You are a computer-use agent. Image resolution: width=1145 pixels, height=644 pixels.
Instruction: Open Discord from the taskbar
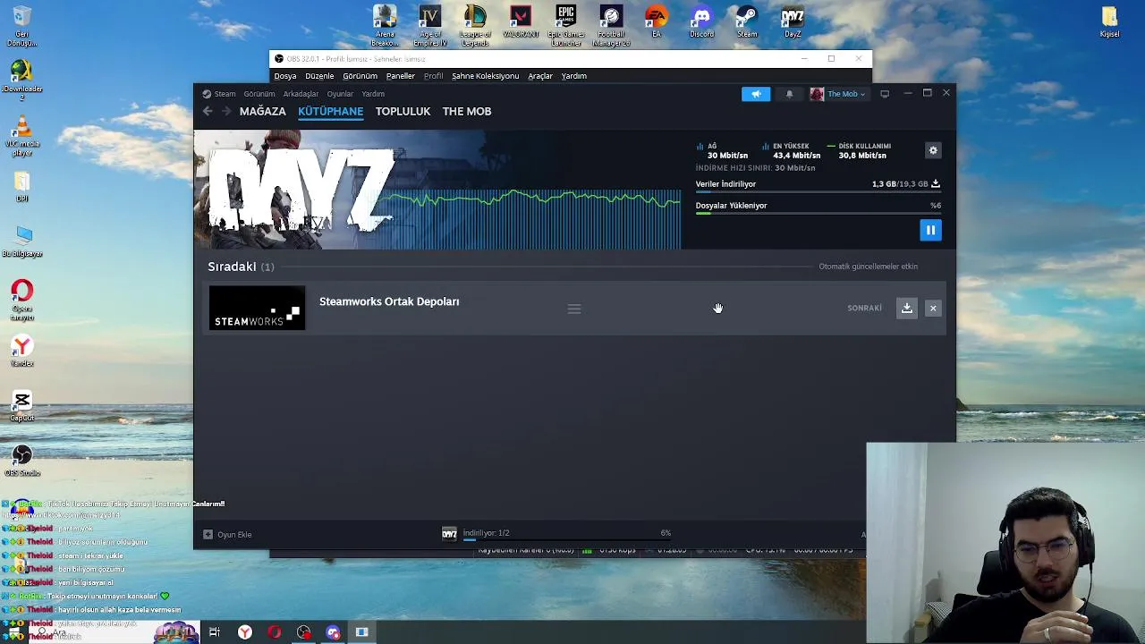click(x=334, y=632)
